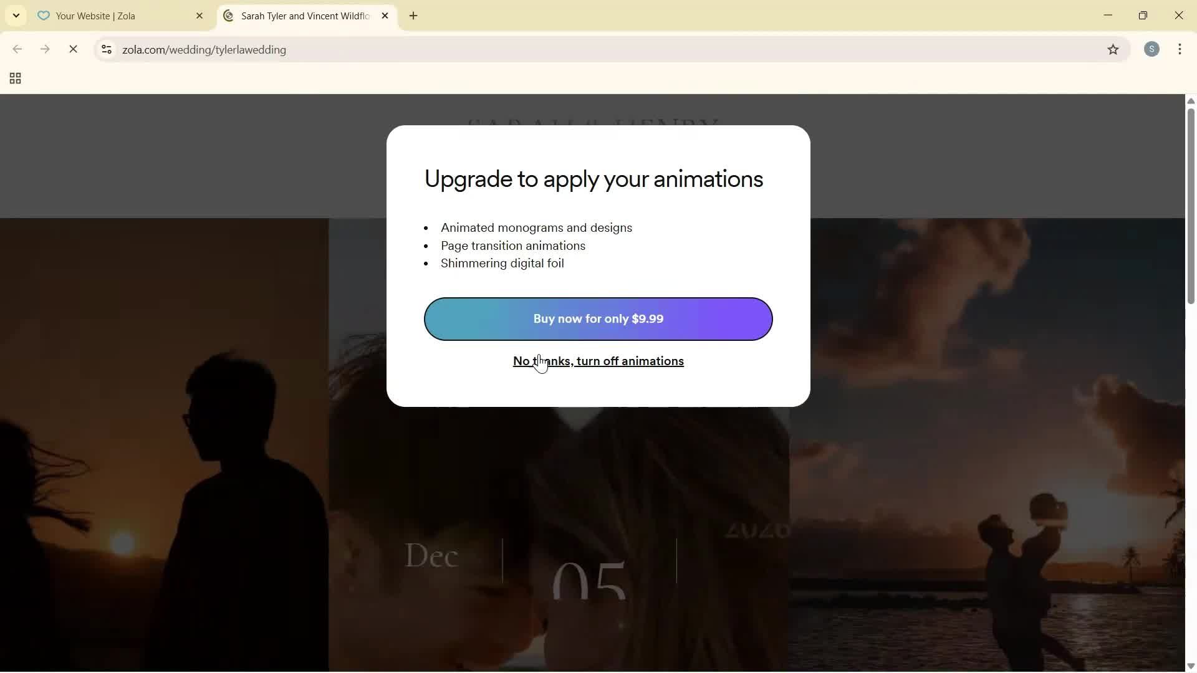This screenshot has height=673, width=1197.
Task: Click the page scrollbar track on the right
Action: 1191,436
